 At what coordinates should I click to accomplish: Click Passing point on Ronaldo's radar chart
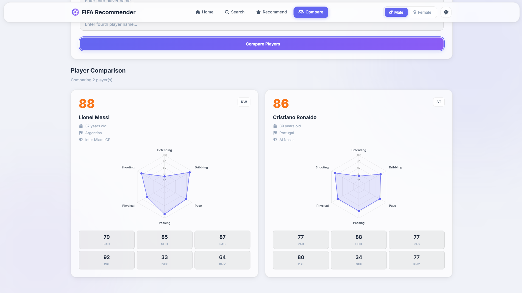[x=359, y=211]
